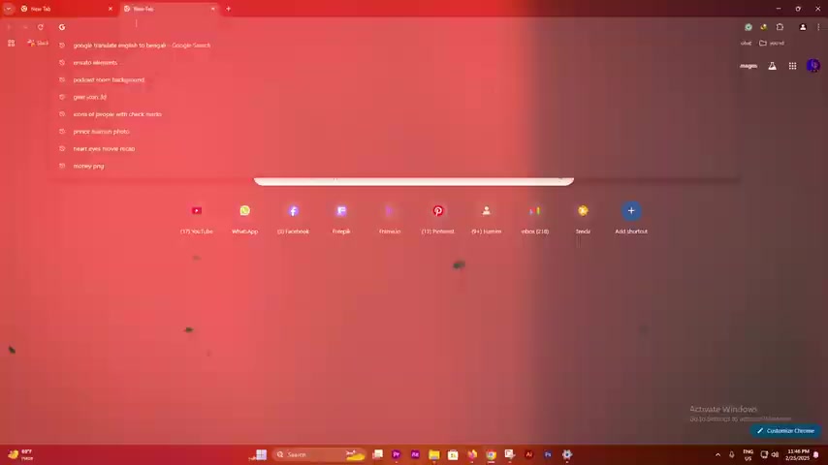
Task: Click the yellow extension icon in the toolbar
Action: point(764,27)
